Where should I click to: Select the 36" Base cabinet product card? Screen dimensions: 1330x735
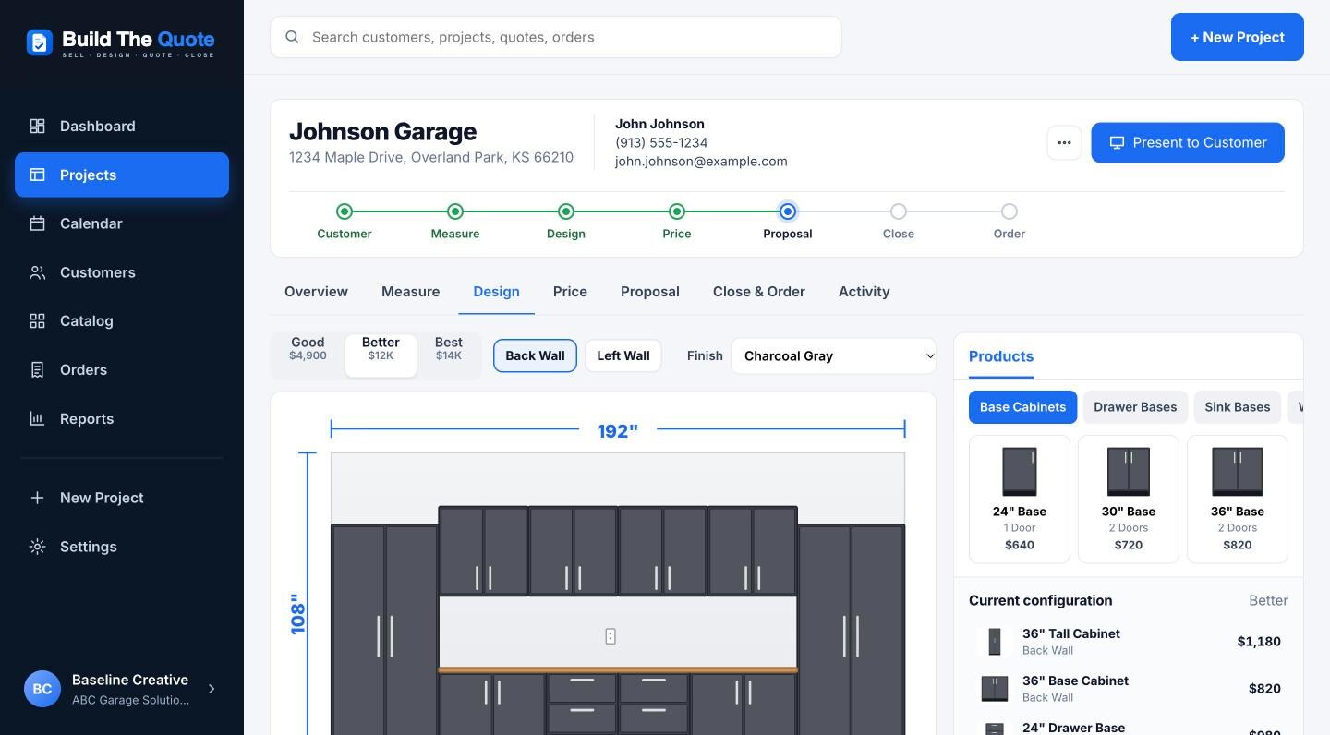click(1238, 500)
